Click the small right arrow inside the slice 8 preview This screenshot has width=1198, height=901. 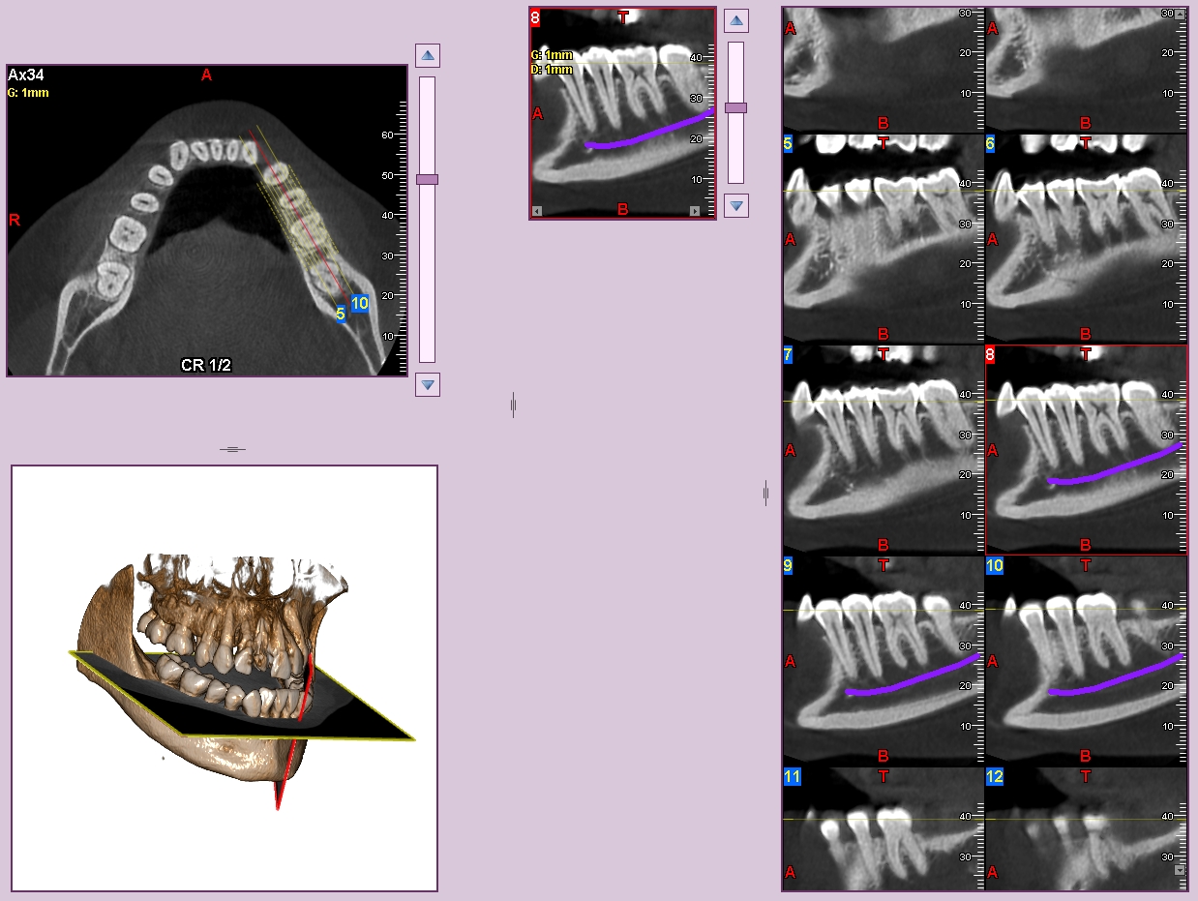coord(694,211)
